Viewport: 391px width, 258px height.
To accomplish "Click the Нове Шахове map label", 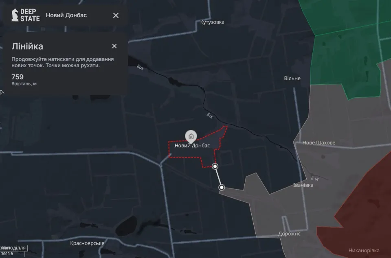I will click(319, 143).
